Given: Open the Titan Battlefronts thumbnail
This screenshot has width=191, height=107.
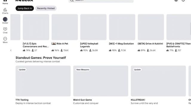Looking at the screenshot, I should pyautogui.click(x=179, y=27).
